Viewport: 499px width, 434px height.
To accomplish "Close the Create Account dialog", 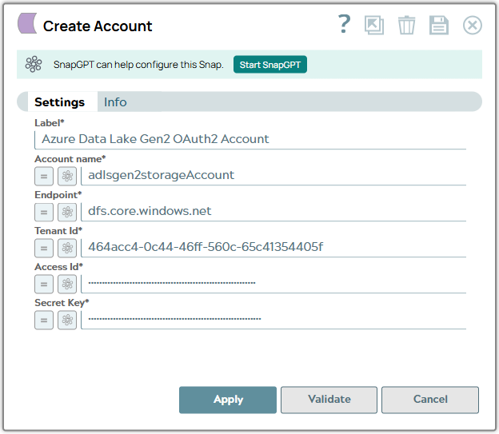I will (x=473, y=25).
